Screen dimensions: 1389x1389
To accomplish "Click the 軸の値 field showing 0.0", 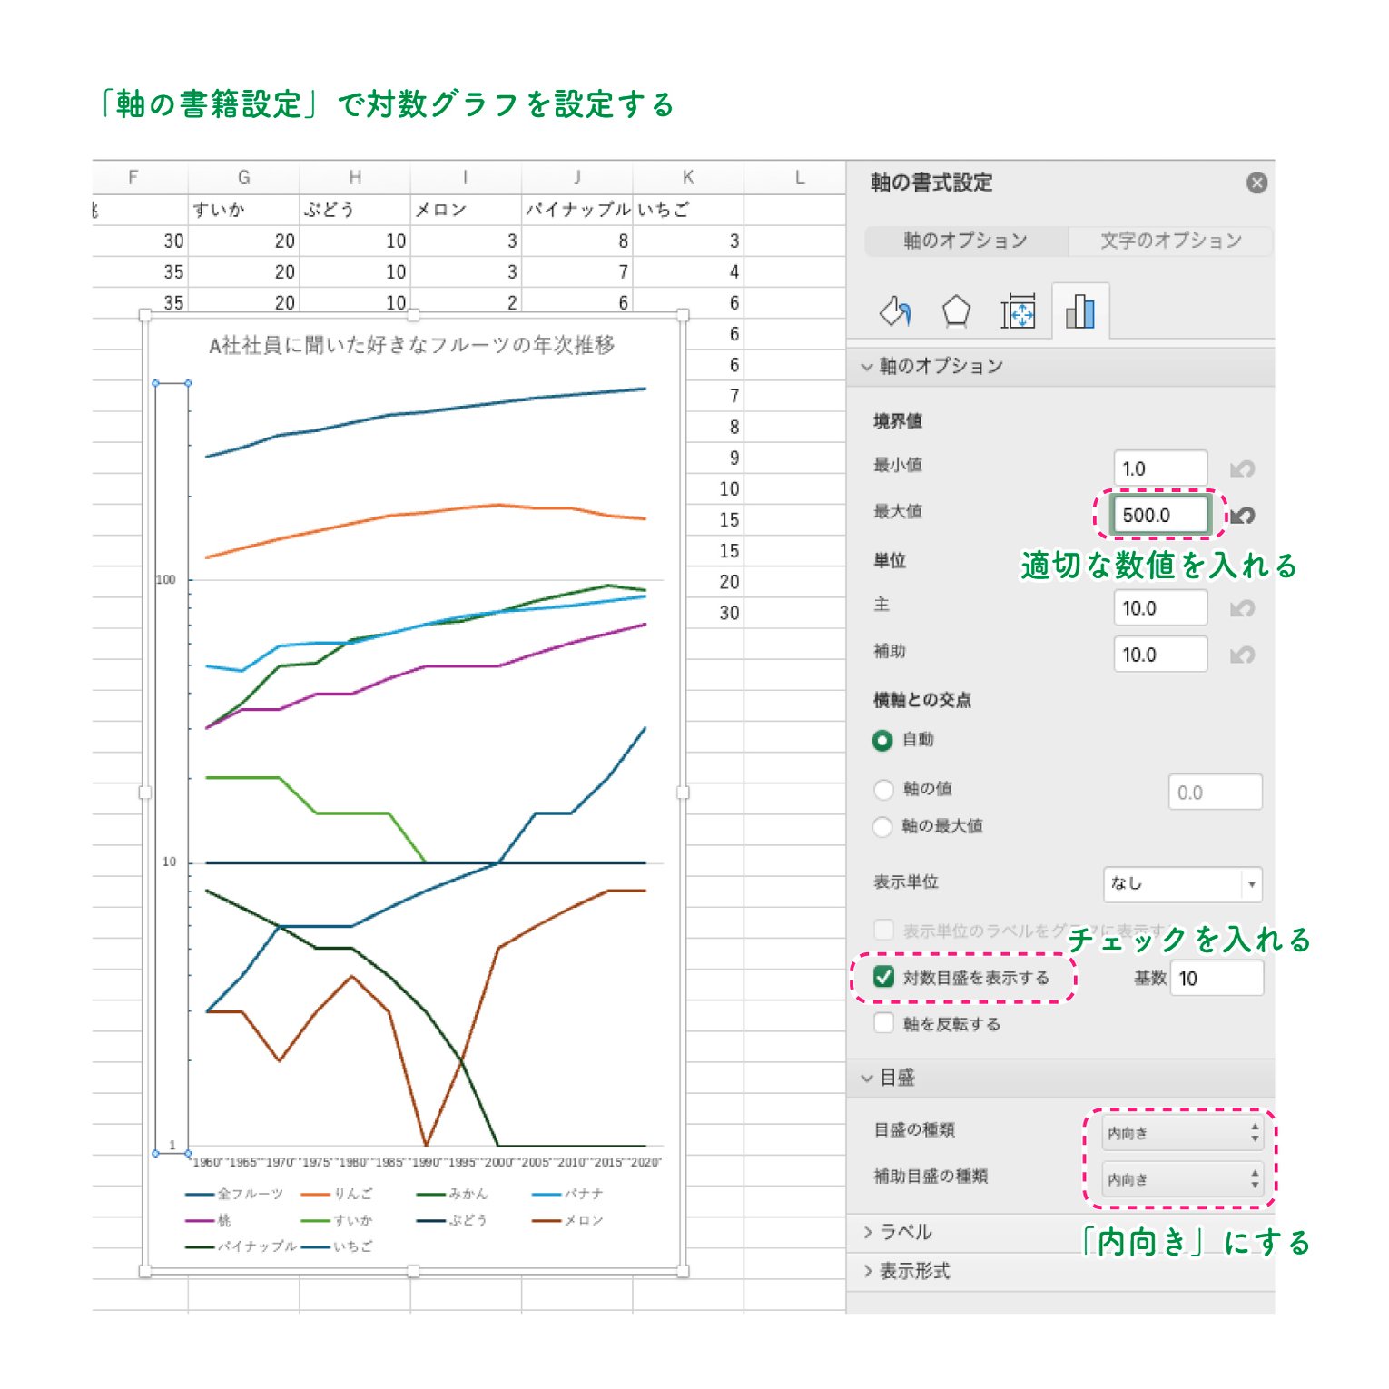I will pyautogui.click(x=1215, y=792).
